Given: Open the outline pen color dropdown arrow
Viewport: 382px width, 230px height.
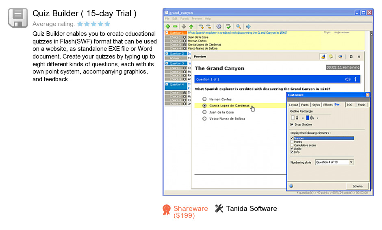Looking at the screenshot, I should (x=303, y=118).
